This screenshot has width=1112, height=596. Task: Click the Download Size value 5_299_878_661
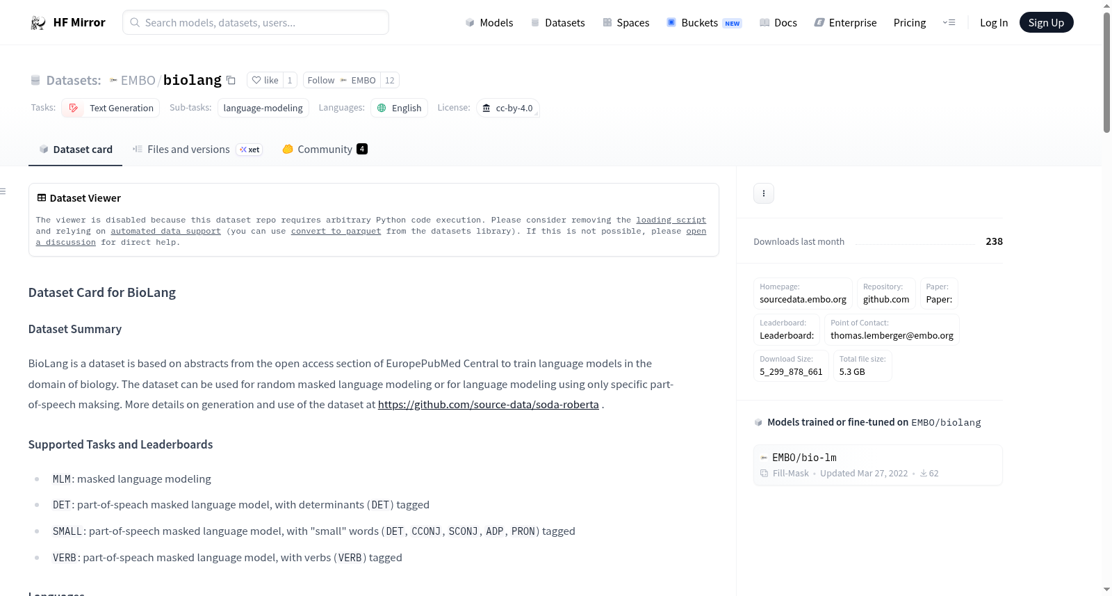(791, 372)
